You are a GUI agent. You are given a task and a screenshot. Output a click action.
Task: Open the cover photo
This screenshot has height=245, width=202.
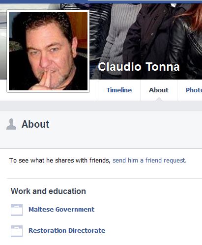point(146,41)
